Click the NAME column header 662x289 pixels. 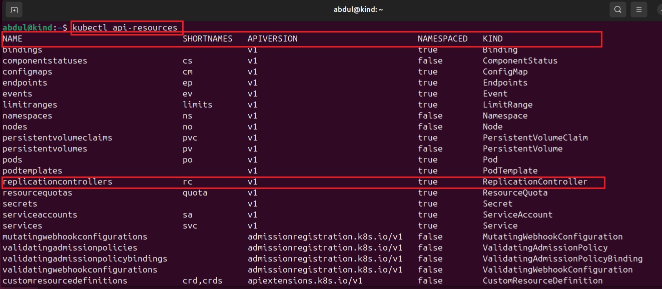pyautogui.click(x=13, y=38)
